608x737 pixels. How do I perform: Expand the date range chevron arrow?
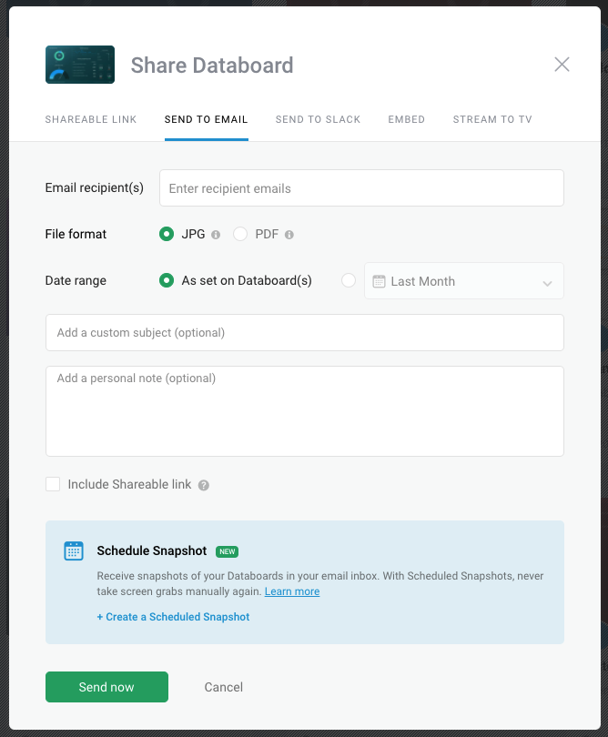pyautogui.click(x=547, y=283)
